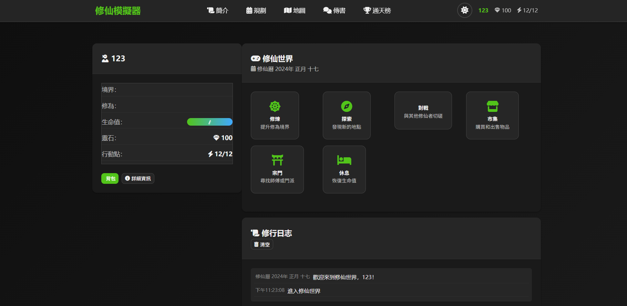Open the 簡介 menu item
The image size is (627, 306).
click(217, 11)
